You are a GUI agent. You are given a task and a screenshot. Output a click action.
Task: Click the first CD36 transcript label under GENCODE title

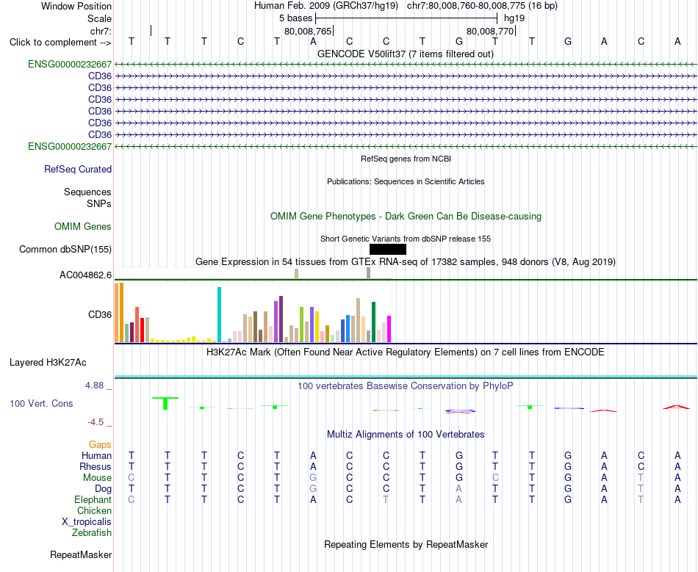coord(100,76)
